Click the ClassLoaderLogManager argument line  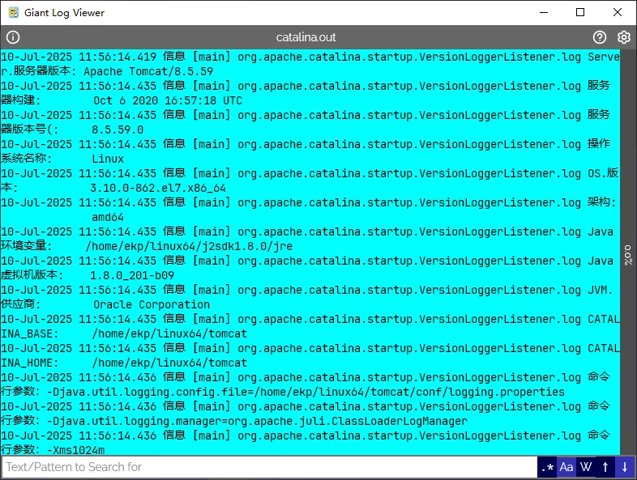(234, 422)
